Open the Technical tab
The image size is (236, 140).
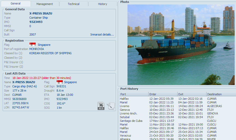tap(73, 4)
